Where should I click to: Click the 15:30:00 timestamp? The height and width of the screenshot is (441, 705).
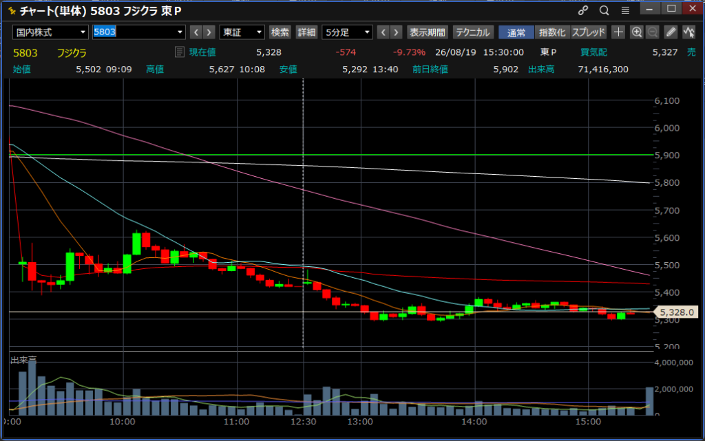pyautogui.click(x=503, y=52)
